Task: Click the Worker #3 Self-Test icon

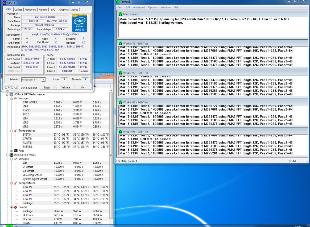Action: tap(120, 102)
